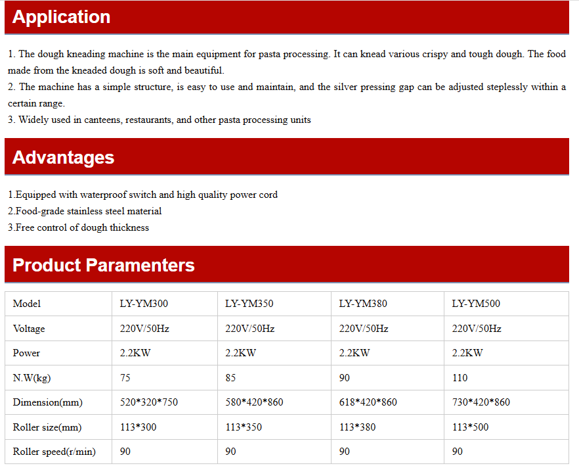The height and width of the screenshot is (470, 579).
Task: Click the Voltage row label
Action: click(x=29, y=329)
